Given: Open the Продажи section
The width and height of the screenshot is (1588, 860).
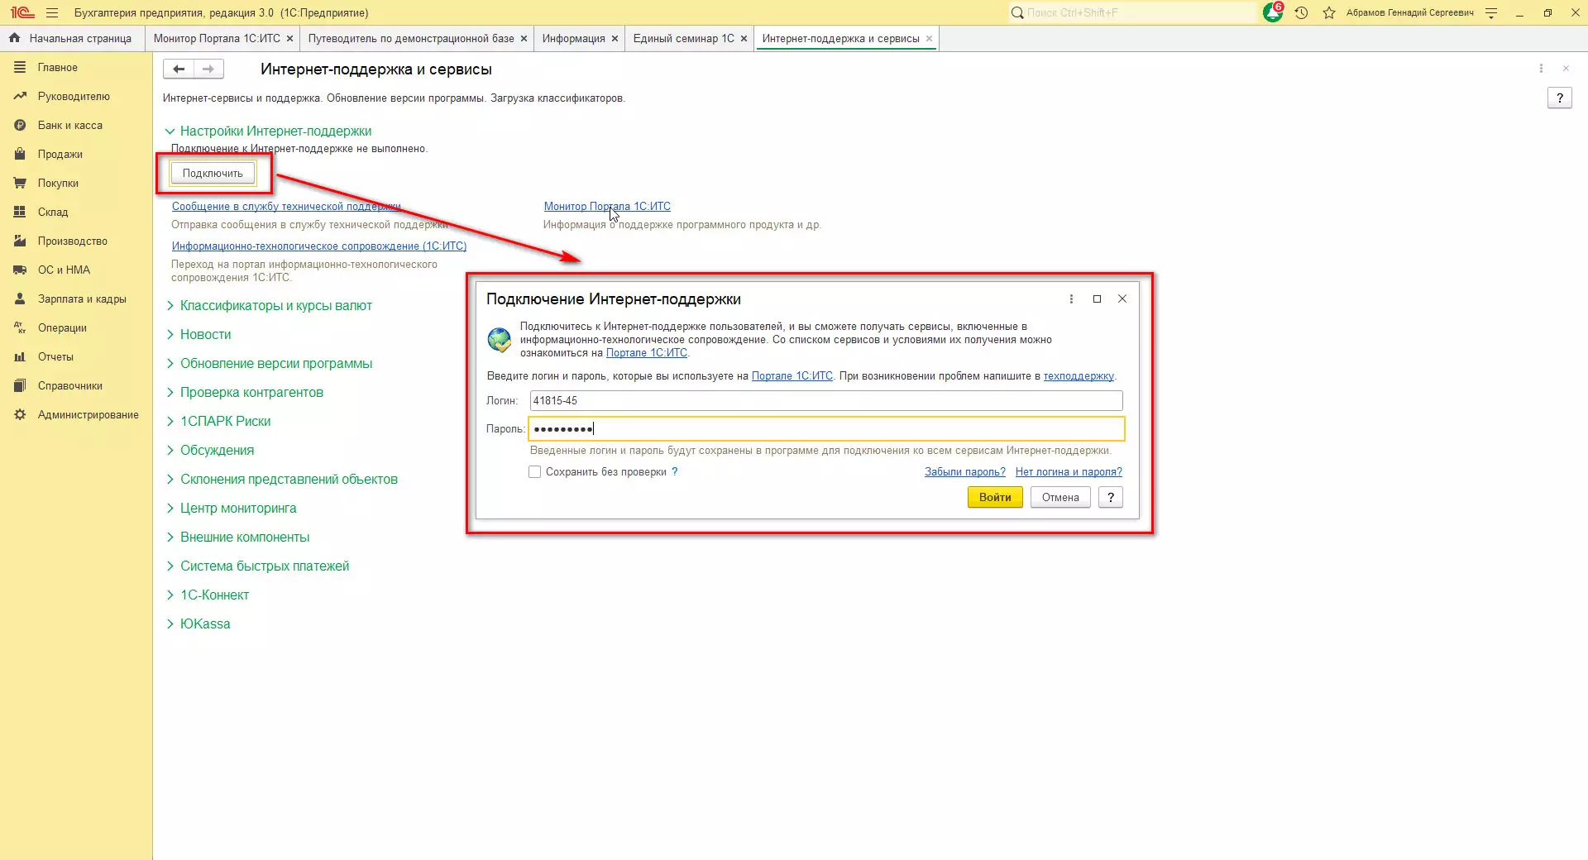Looking at the screenshot, I should (76, 155).
